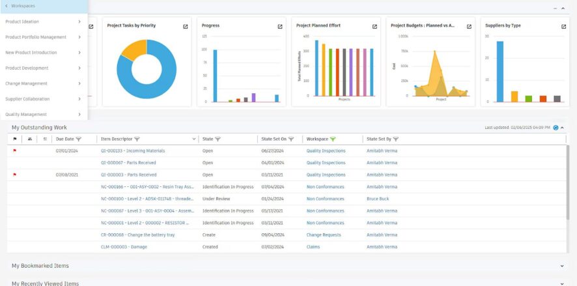The width and height of the screenshot is (577, 286).
Task: Expand Change Management submenu
Action: pyautogui.click(x=79, y=83)
